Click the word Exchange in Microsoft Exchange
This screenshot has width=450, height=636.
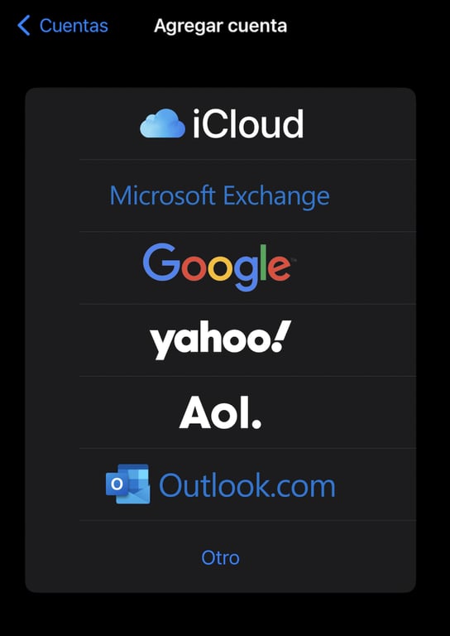tap(276, 196)
